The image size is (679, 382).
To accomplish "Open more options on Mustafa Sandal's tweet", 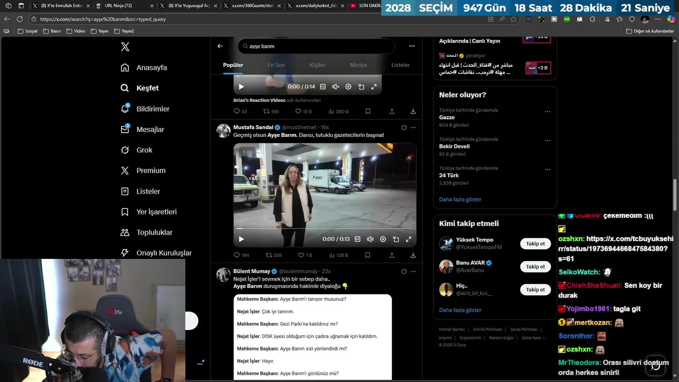I will [413, 127].
